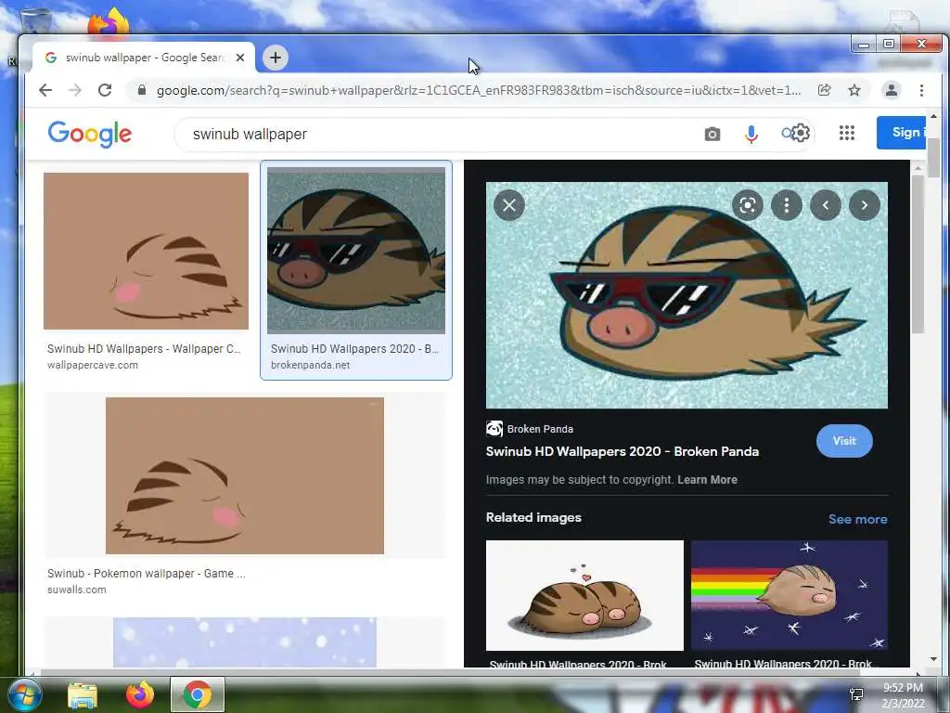Image resolution: width=950 pixels, height=713 pixels.
Task: Click Swinub - Pokemon wallpaper - Game caption
Action: click(x=146, y=573)
